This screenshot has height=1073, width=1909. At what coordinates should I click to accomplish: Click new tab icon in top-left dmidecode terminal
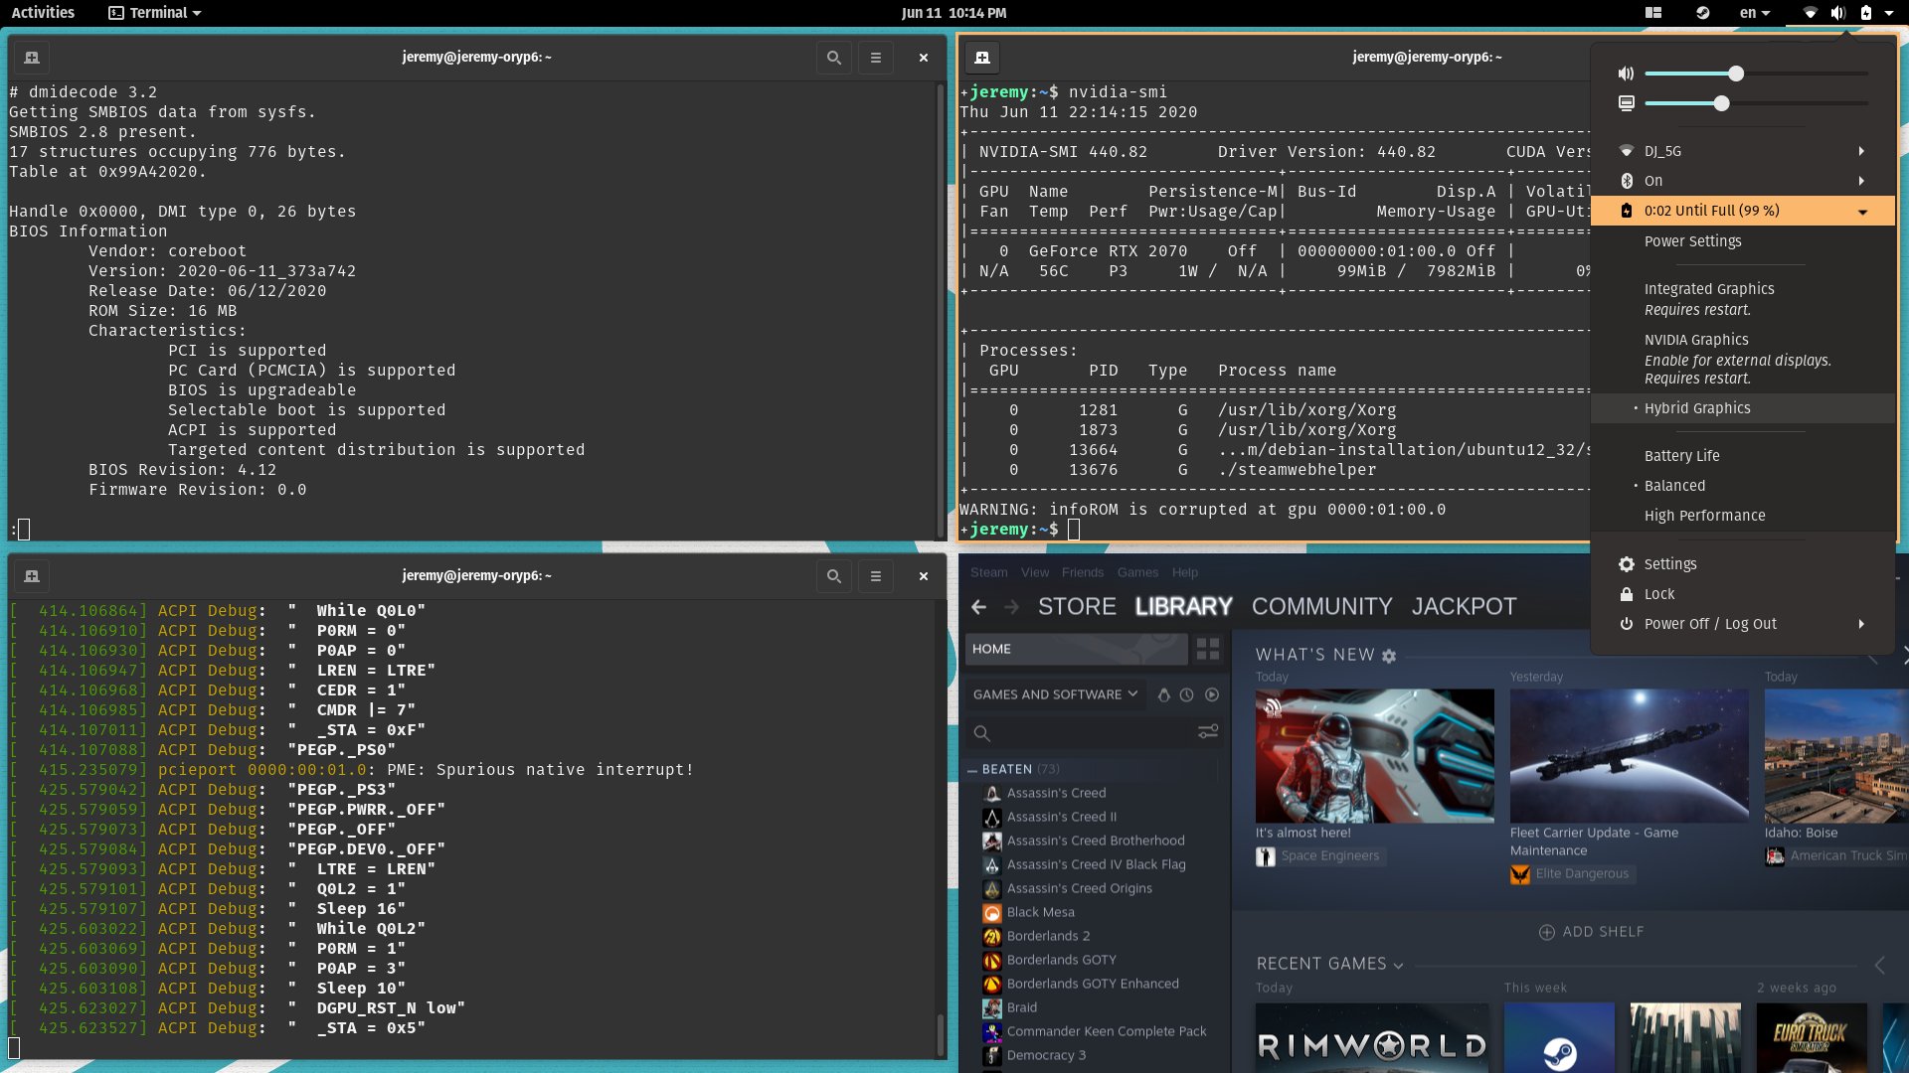point(32,58)
